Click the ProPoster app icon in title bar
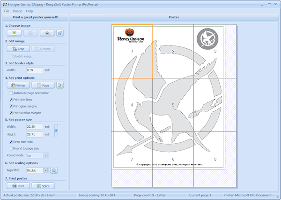281x200 pixels. point(5,4)
